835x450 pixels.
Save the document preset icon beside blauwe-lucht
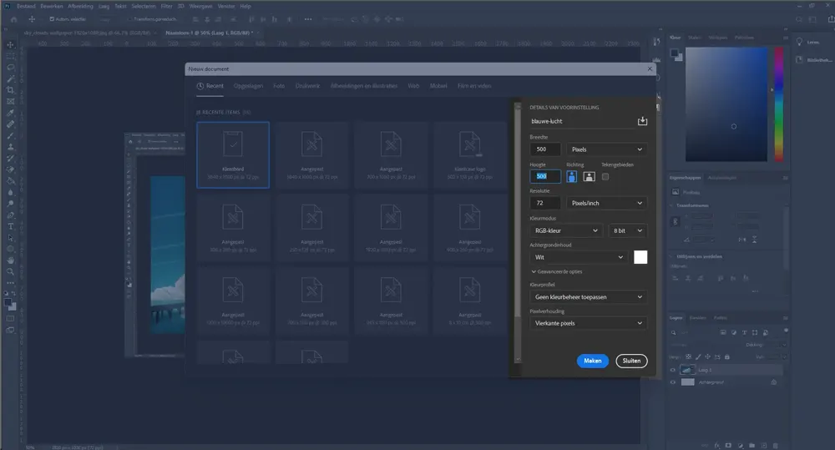[642, 121]
